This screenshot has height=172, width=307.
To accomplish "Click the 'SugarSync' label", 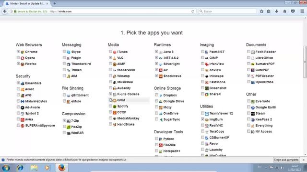I will pos(172,119).
